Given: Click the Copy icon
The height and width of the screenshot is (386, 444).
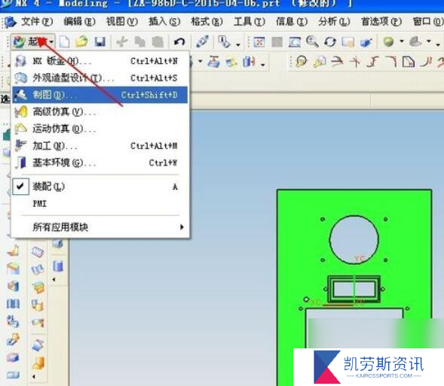Looking at the screenshot, I should click(140, 42).
